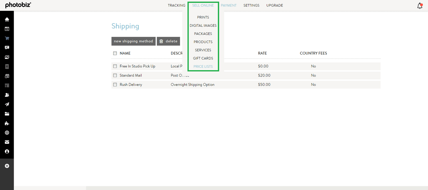Open the image galleries sidebar icon
The image size is (428, 190).
[x=7, y=57]
